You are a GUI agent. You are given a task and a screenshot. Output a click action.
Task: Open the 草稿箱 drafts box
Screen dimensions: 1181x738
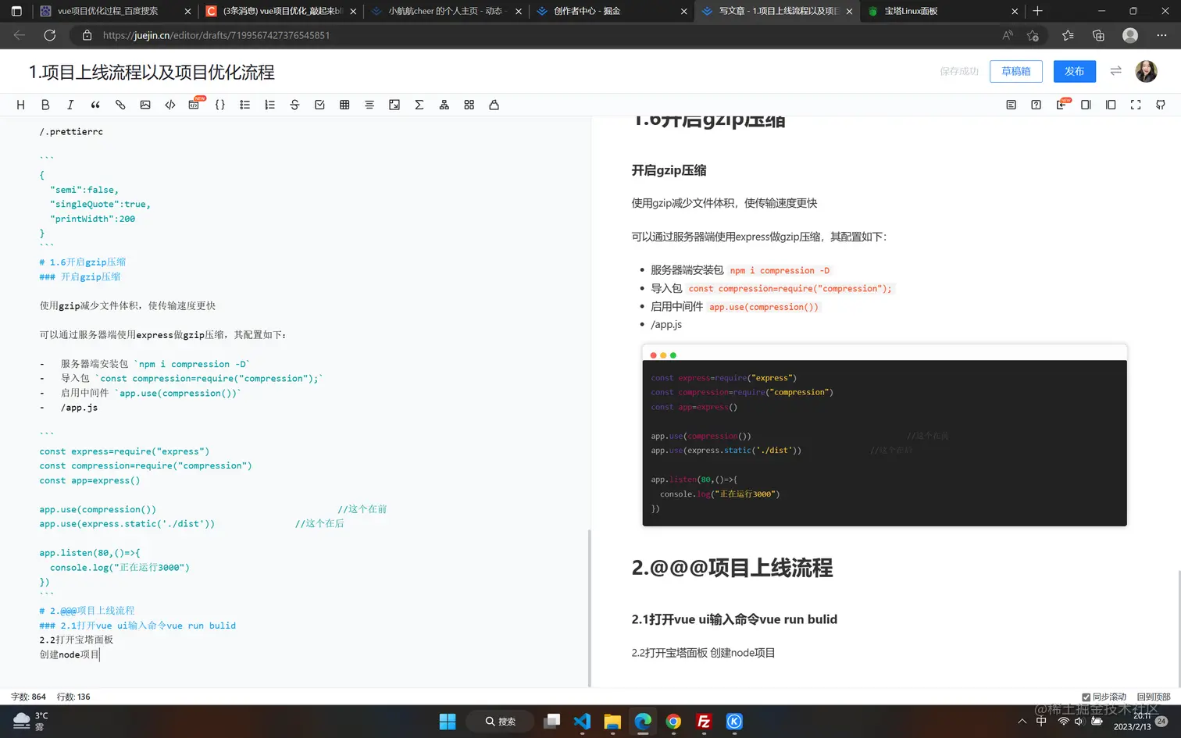(x=1016, y=71)
